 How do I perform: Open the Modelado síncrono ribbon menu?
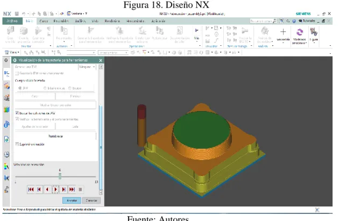(299, 36)
